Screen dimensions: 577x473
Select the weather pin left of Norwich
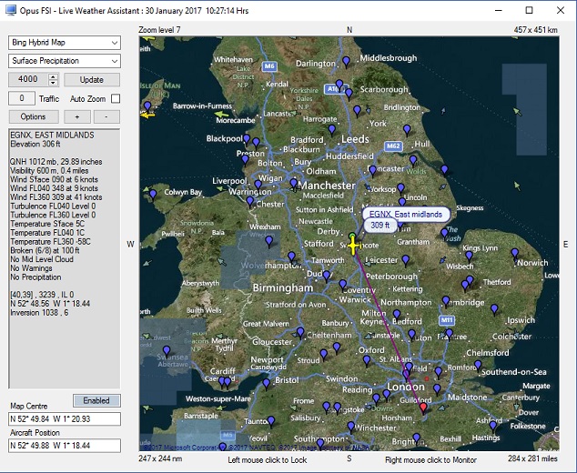click(515, 254)
